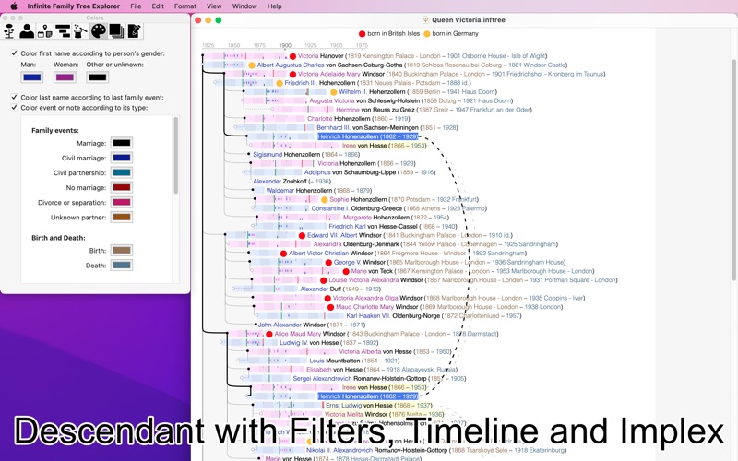Click the Colors panel event list scrollbar

[x=176, y=155]
